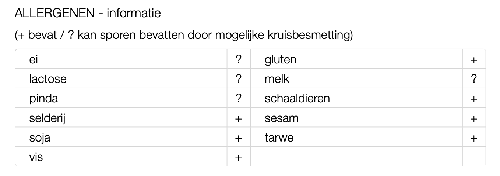Click the plus sign beside vis
The height and width of the screenshot is (176, 500).
(239, 158)
